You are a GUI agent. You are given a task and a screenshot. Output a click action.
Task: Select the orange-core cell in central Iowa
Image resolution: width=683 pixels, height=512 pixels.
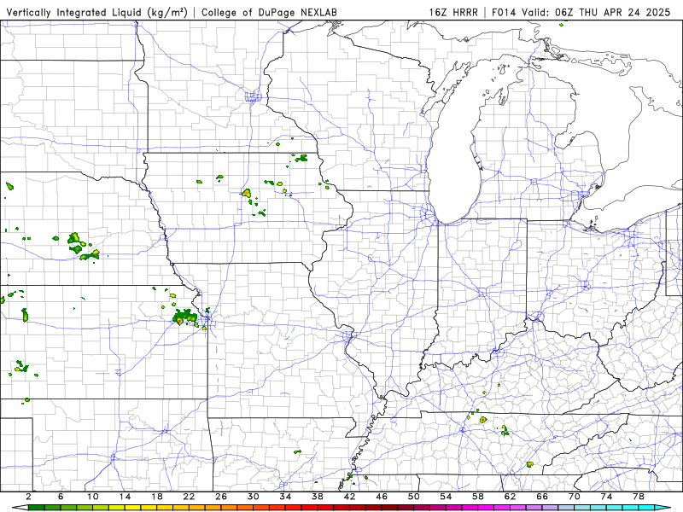coord(247,193)
